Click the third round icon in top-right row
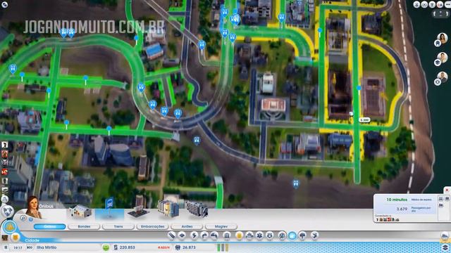Image resolution: width=451 pixels, height=253 pixels. [432, 5]
